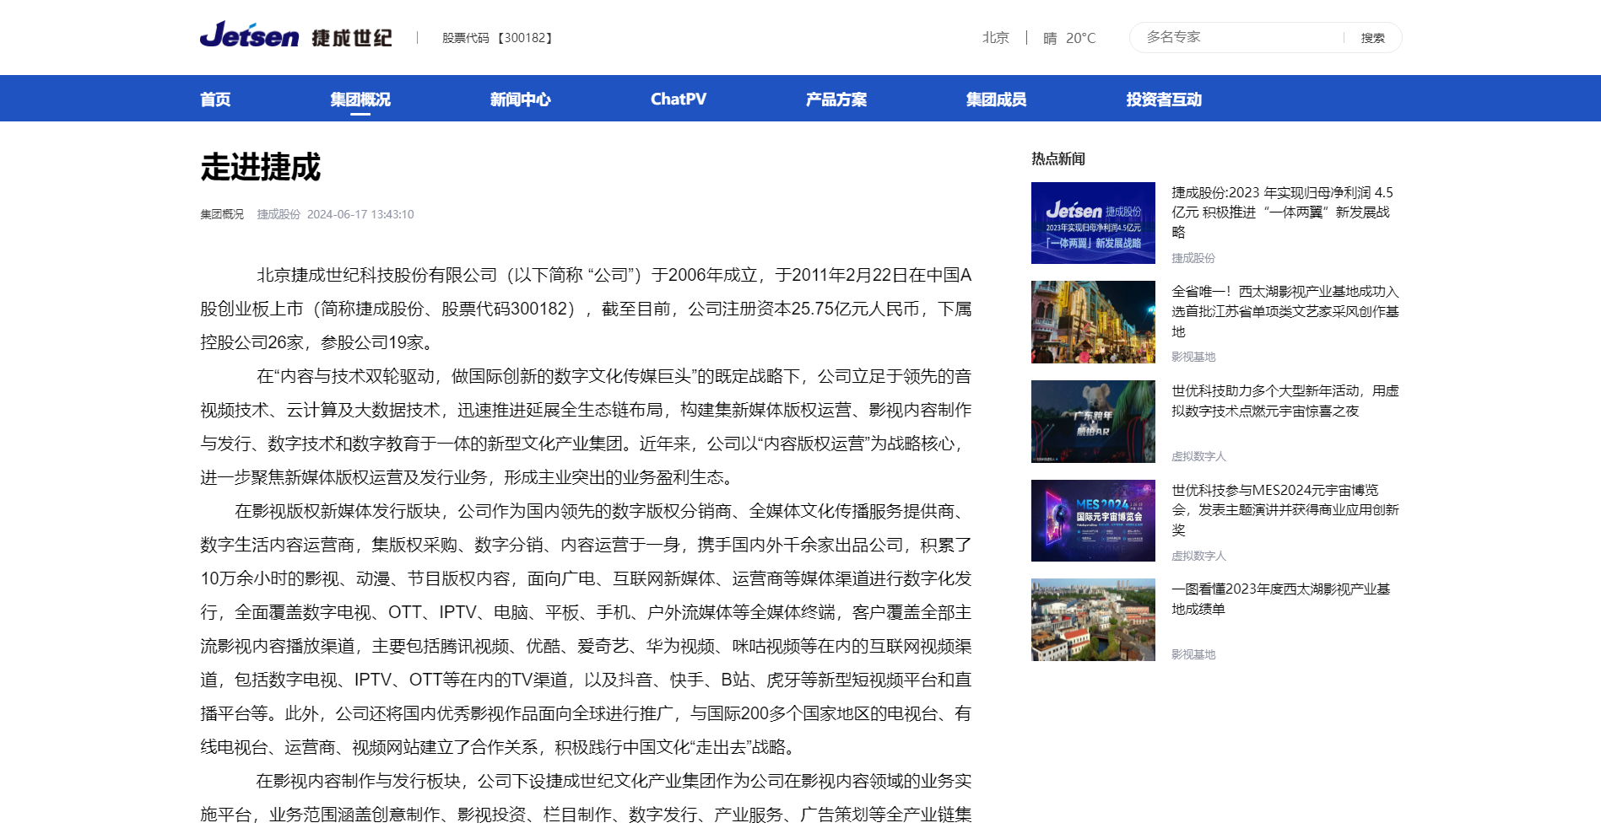Click the Jetsen 捷成世纪 logo
Image resolution: width=1601 pixels, height=839 pixels.
coord(295,36)
